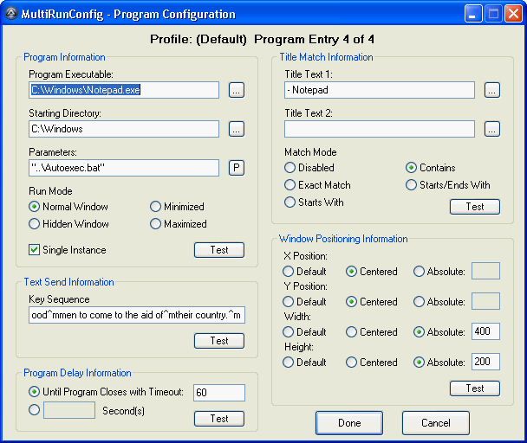Browse for Title Text 1
The image size is (527, 443).
point(492,90)
